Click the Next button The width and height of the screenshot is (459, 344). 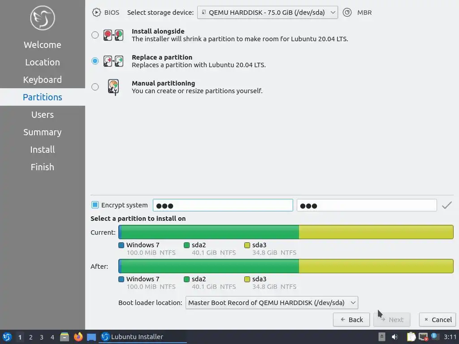coord(392,320)
